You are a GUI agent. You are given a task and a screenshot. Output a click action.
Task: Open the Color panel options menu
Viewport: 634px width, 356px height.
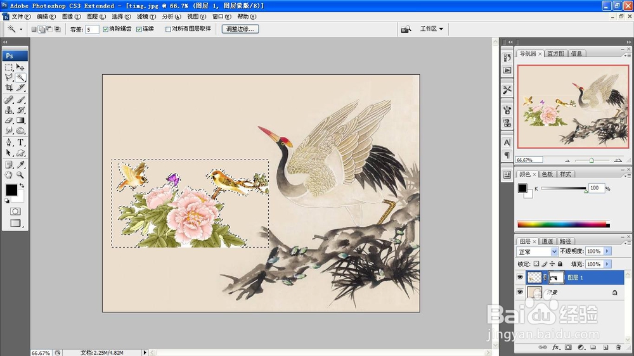628,175
